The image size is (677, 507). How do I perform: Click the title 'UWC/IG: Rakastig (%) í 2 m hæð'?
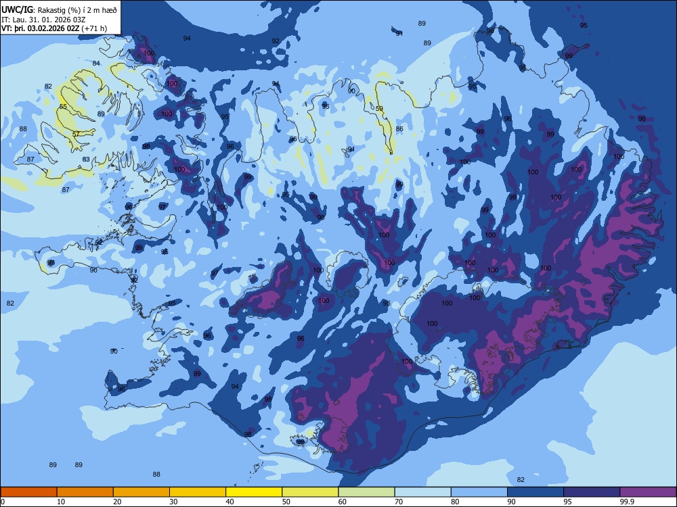[59, 9]
